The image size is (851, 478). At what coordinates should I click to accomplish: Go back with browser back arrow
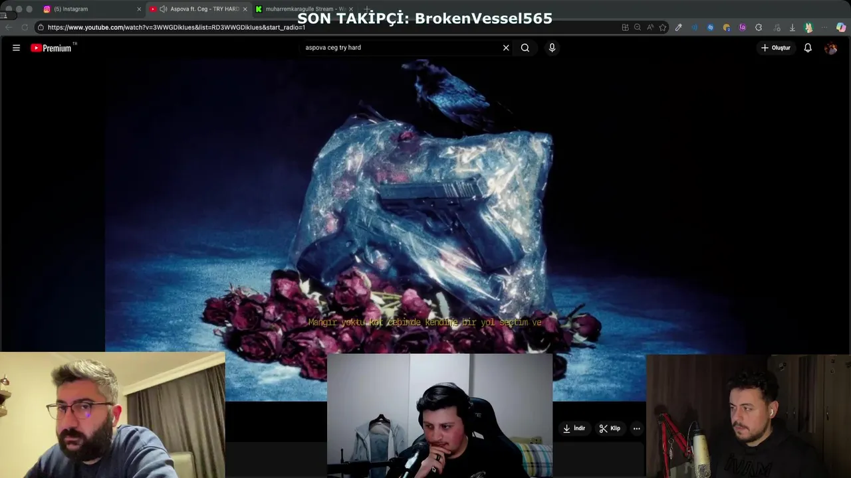coord(8,27)
